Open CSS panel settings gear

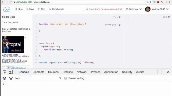tap(169, 17)
